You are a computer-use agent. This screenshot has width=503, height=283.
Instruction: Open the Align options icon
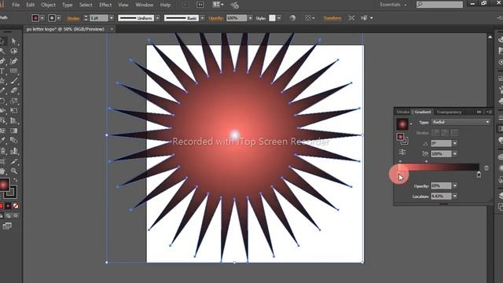pos(309,18)
